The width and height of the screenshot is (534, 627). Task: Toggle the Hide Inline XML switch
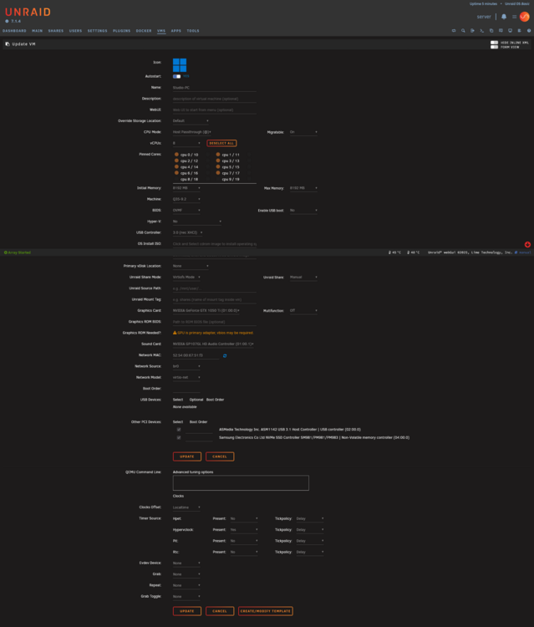coord(494,43)
